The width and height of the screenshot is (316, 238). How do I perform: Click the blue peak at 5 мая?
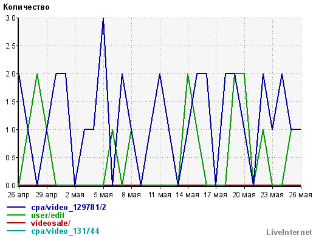(x=103, y=18)
